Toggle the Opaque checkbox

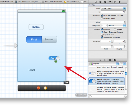(x=102, y=29)
